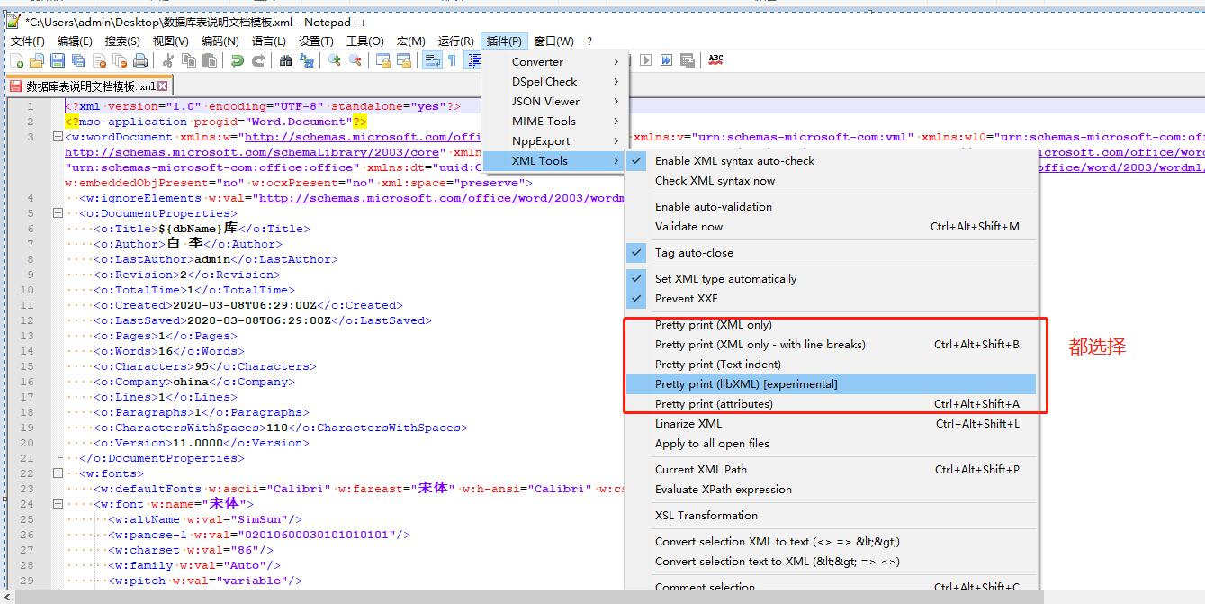Collapse the w:fonts element fold marker
Screen dimensions: 1205x604
[x=57, y=473]
